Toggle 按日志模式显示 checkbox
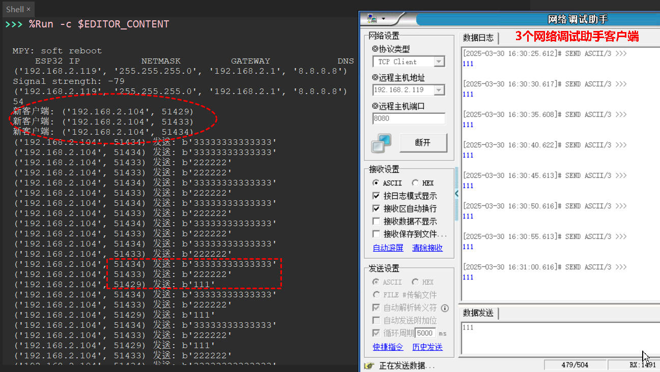This screenshot has width=660, height=372. 376,196
